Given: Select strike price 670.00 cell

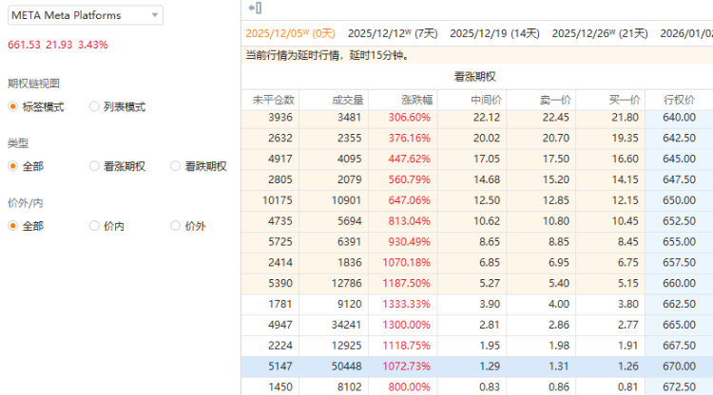Looking at the screenshot, I should tap(679, 367).
